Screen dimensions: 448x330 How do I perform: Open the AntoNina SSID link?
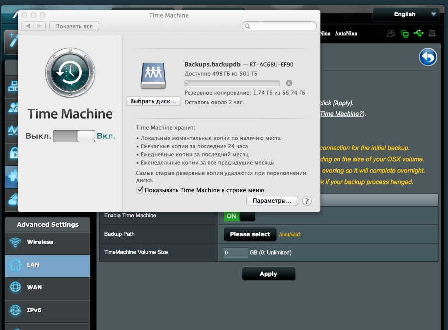click(346, 33)
